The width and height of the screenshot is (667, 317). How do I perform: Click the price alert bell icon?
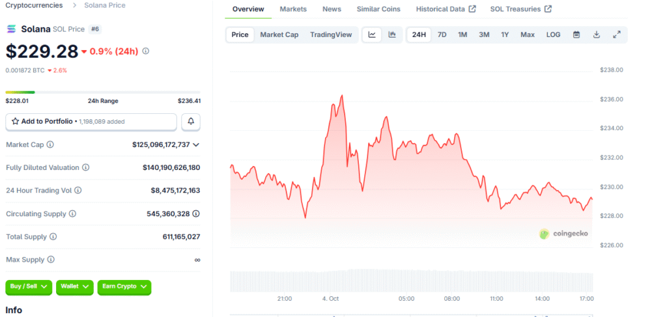(191, 122)
